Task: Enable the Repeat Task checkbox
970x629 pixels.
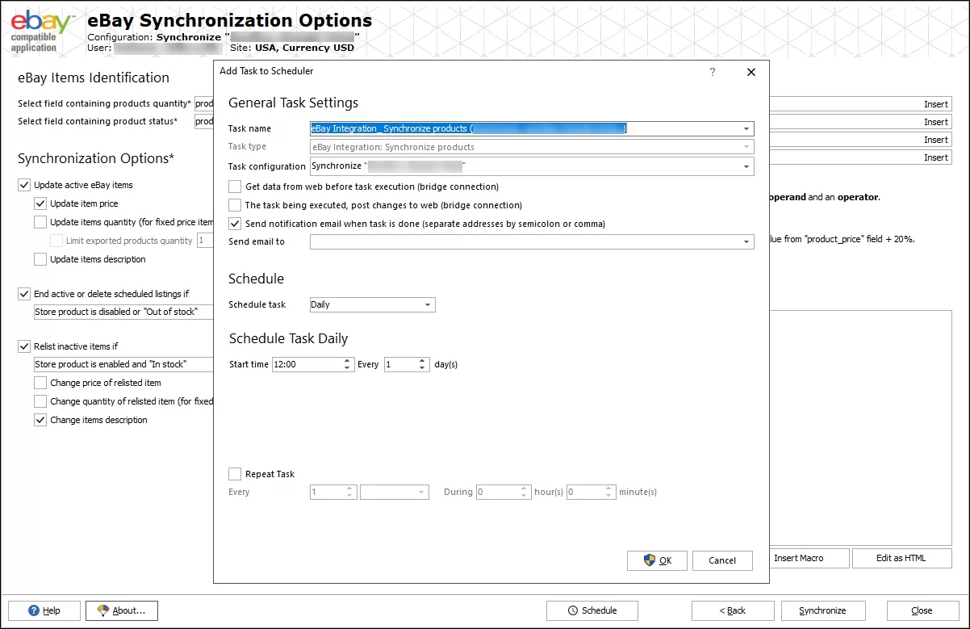Action: click(236, 474)
